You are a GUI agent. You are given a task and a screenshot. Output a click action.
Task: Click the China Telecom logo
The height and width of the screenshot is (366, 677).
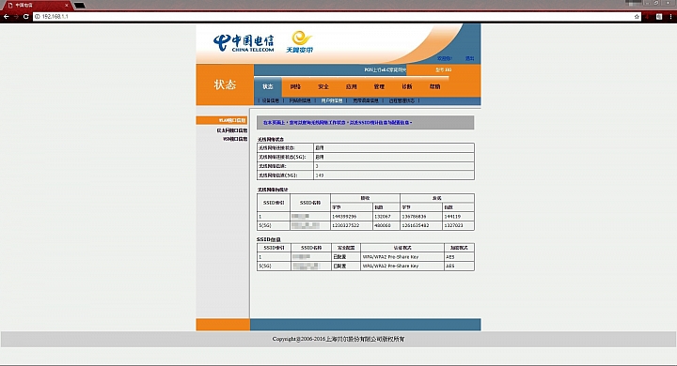244,42
